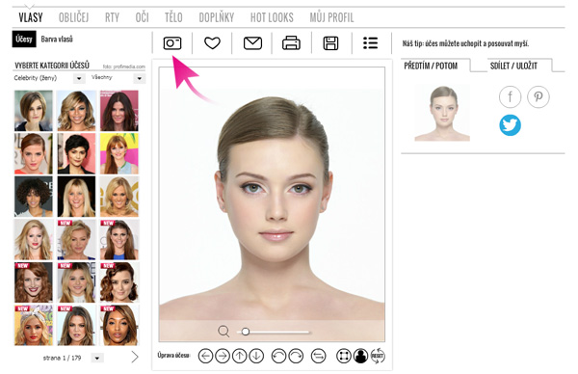This screenshot has height=374, width=578.
Task: Open the strana 1 / 179 page dropdown
Action: (97, 358)
